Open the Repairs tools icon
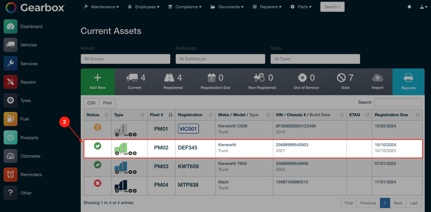Screen dimensions: 431x212 (11, 82)
